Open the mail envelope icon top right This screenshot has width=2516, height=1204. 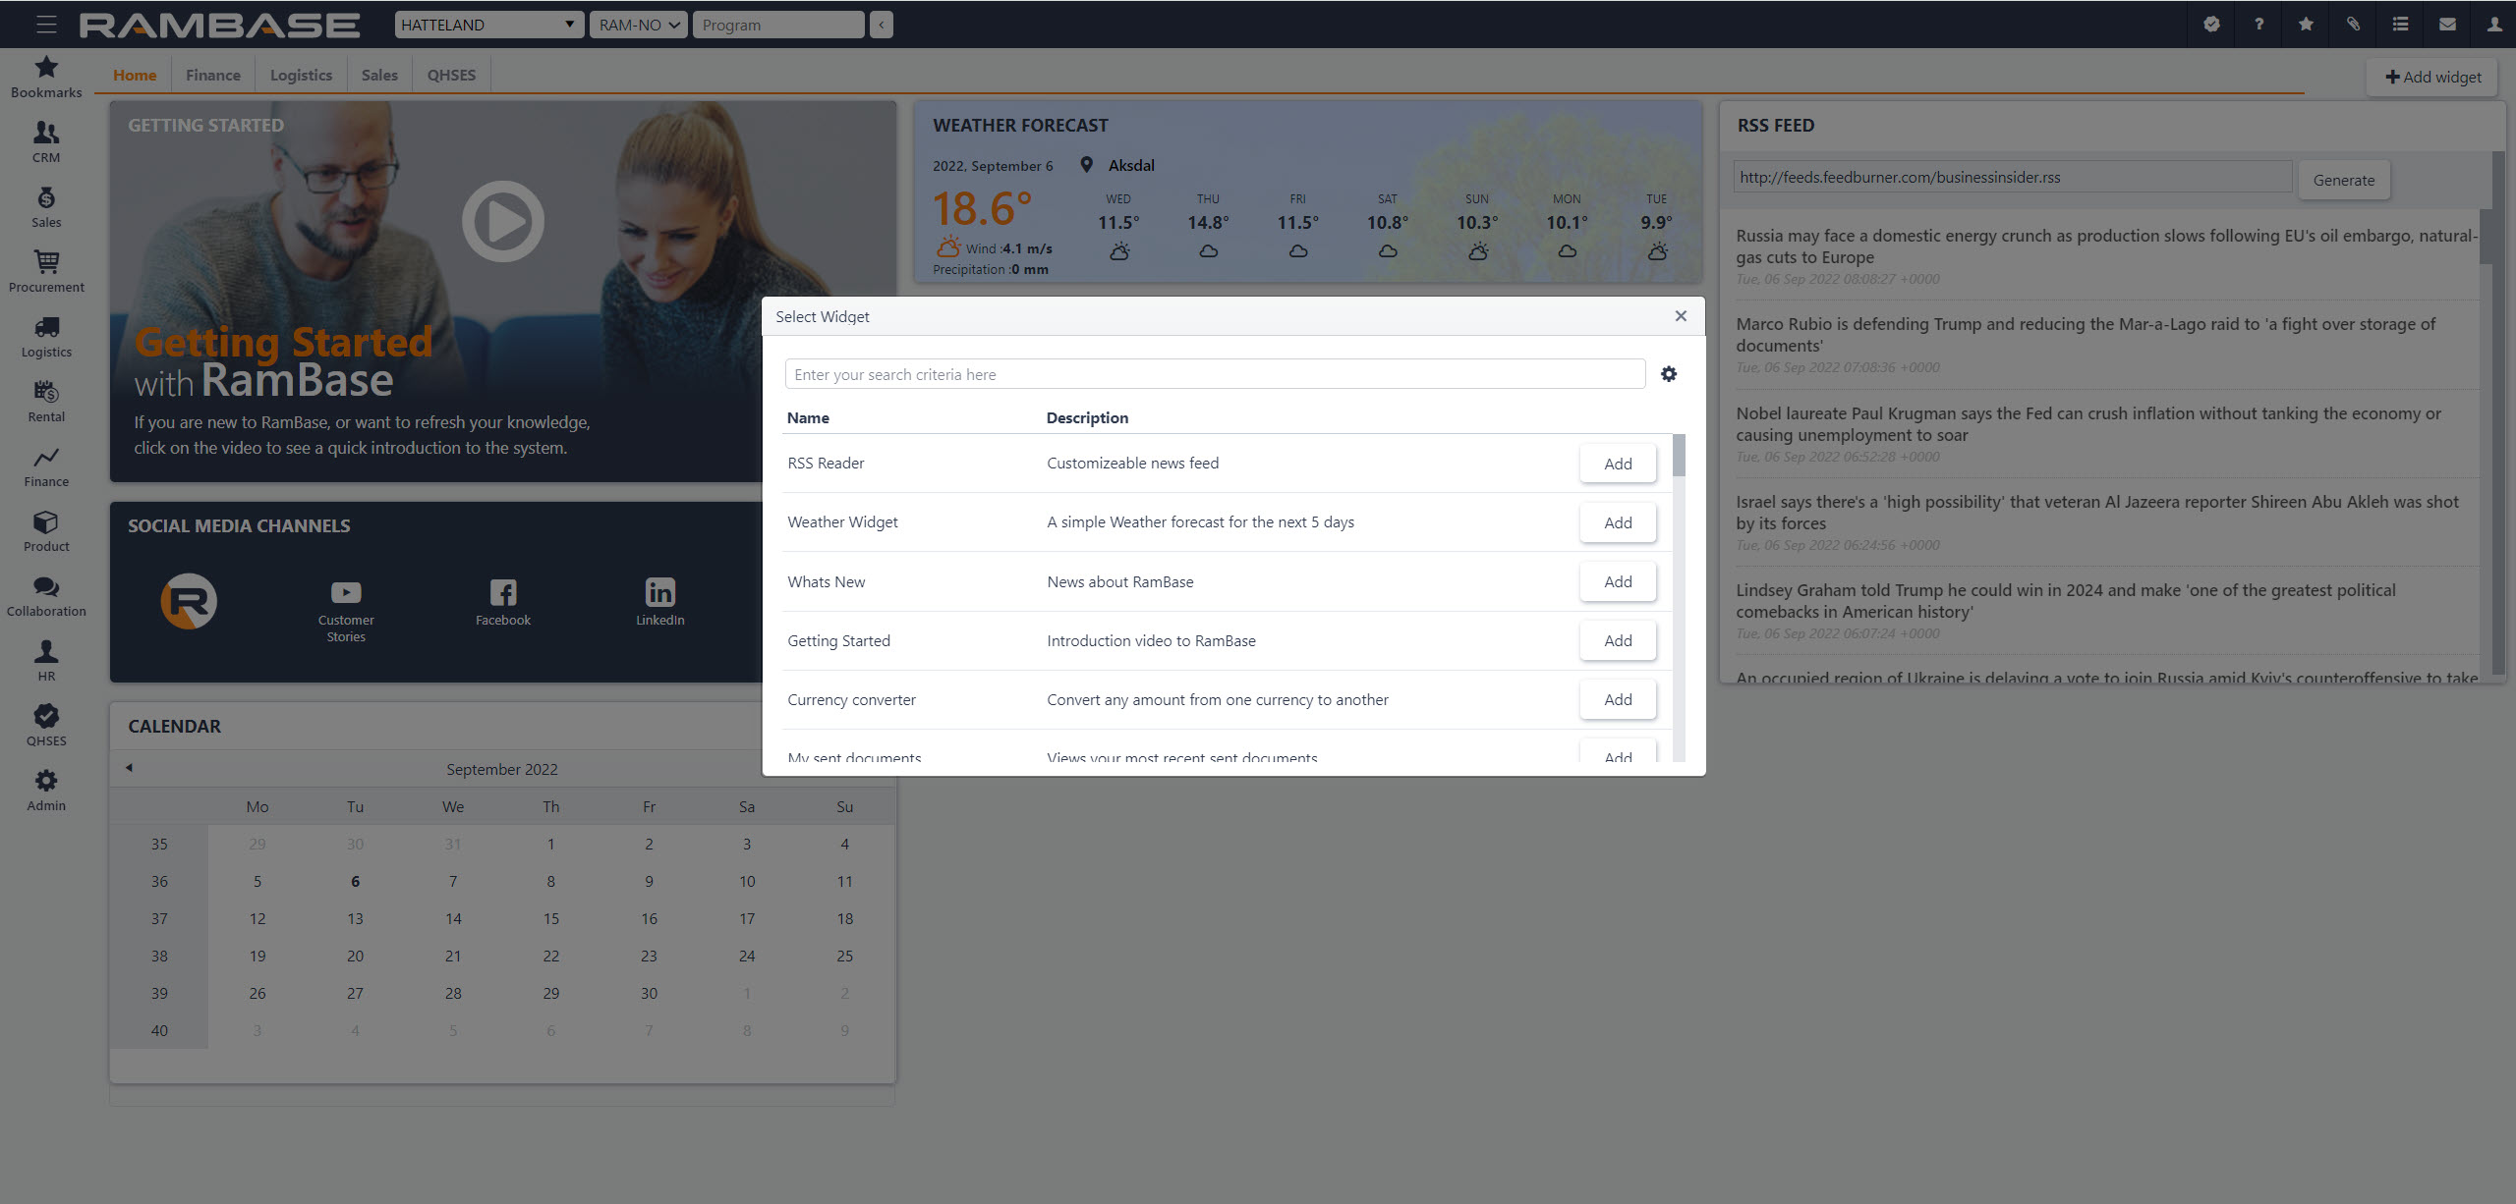tap(2446, 24)
